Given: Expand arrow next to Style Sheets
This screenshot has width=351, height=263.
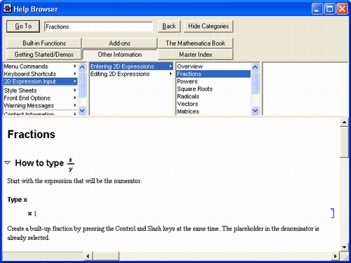Looking at the screenshot, I should 75,90.
